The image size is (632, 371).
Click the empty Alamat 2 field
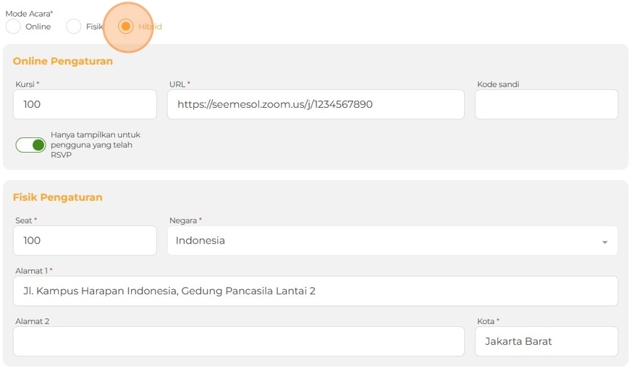click(238, 341)
